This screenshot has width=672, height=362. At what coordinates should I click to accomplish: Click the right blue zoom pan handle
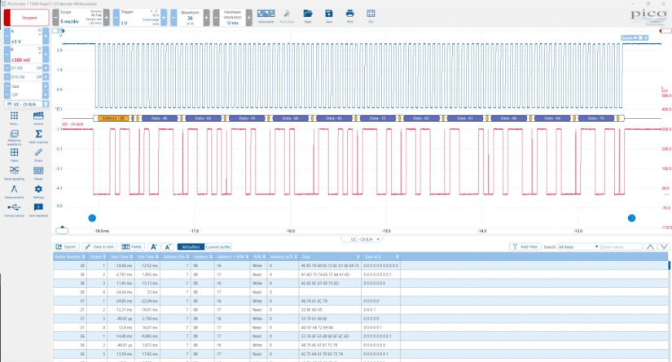click(631, 218)
